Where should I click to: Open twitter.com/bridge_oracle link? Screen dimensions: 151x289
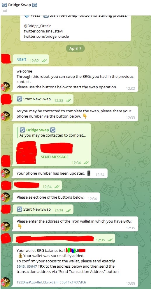point(46,36)
